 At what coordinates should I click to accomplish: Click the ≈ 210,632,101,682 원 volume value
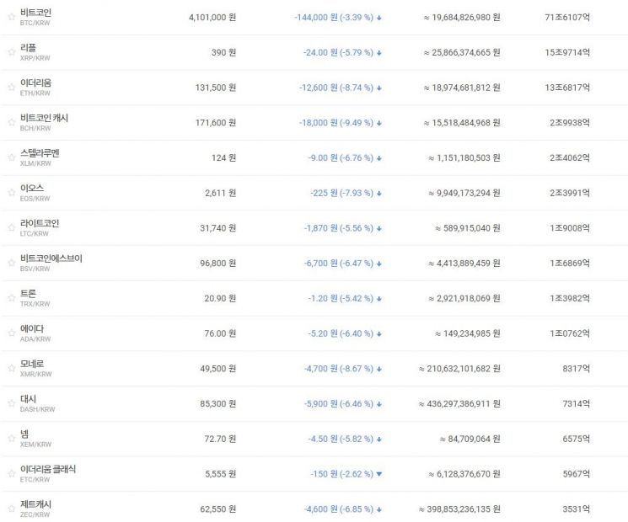coord(459,369)
